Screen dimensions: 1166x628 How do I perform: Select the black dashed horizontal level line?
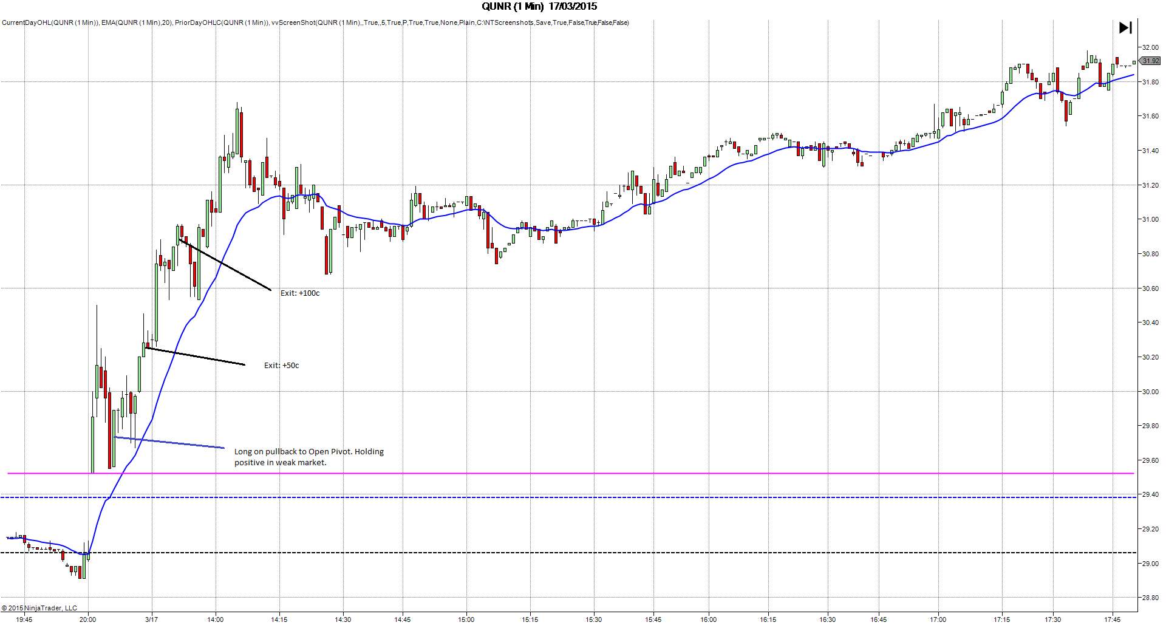coord(568,553)
